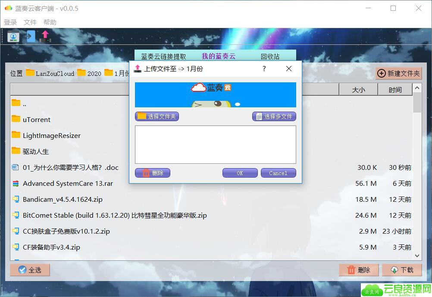This screenshot has width=432, height=297.
Task: Click 选择文件夹 button in upload dialog
Action: click(x=157, y=116)
